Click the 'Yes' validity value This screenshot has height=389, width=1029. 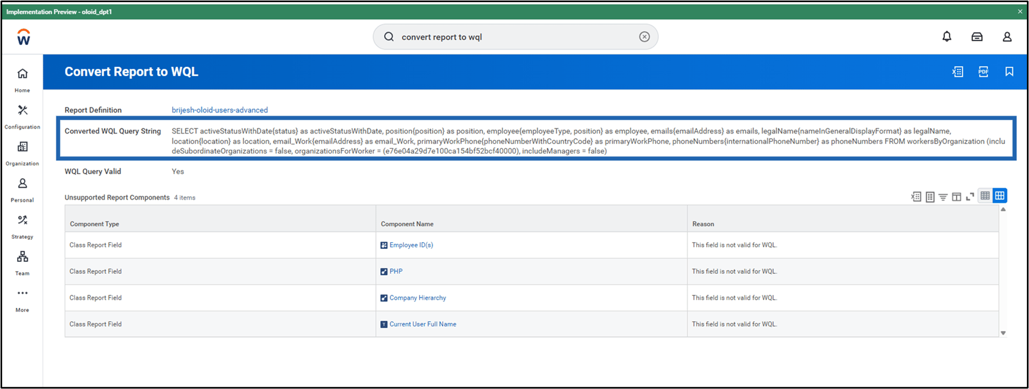[178, 171]
